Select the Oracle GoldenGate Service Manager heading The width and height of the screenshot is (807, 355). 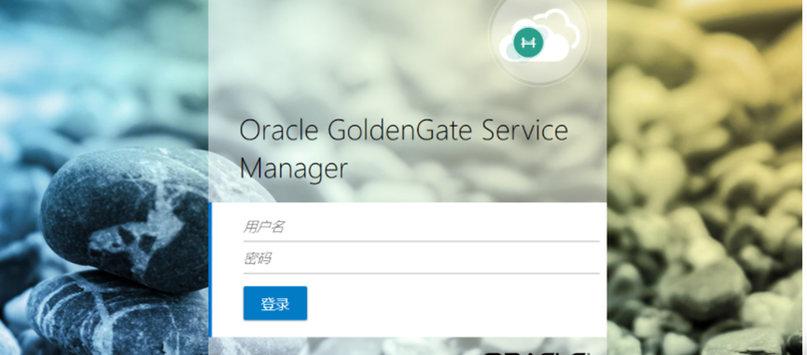tap(404, 149)
